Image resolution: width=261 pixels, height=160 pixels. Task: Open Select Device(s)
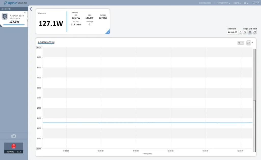point(205,3)
